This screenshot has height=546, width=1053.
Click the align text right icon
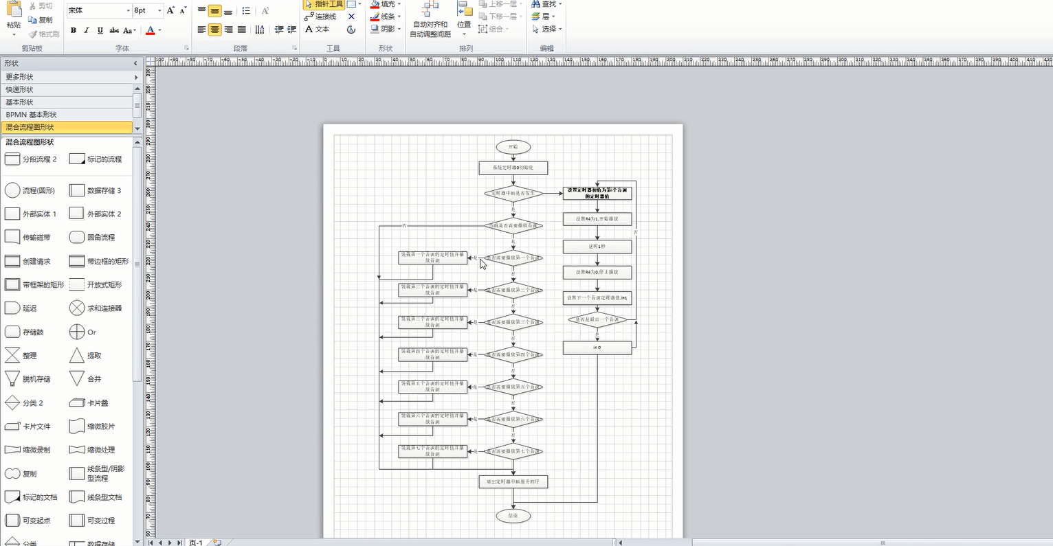click(x=228, y=30)
